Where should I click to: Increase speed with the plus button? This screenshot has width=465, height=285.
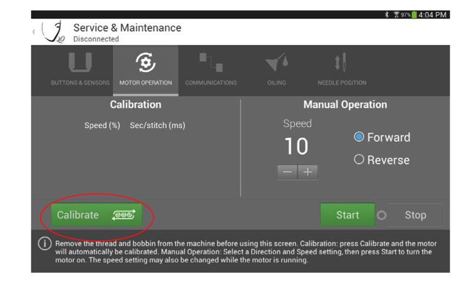click(308, 172)
